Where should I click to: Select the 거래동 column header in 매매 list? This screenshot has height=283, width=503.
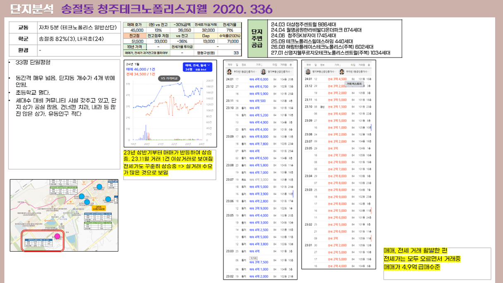click(x=283, y=65)
